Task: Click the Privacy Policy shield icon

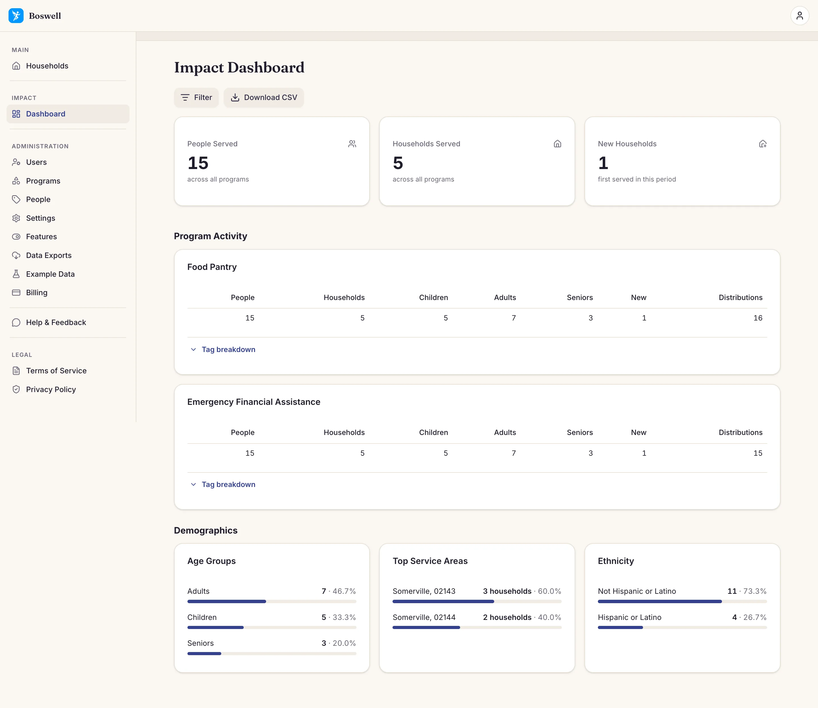Action: [x=16, y=389]
